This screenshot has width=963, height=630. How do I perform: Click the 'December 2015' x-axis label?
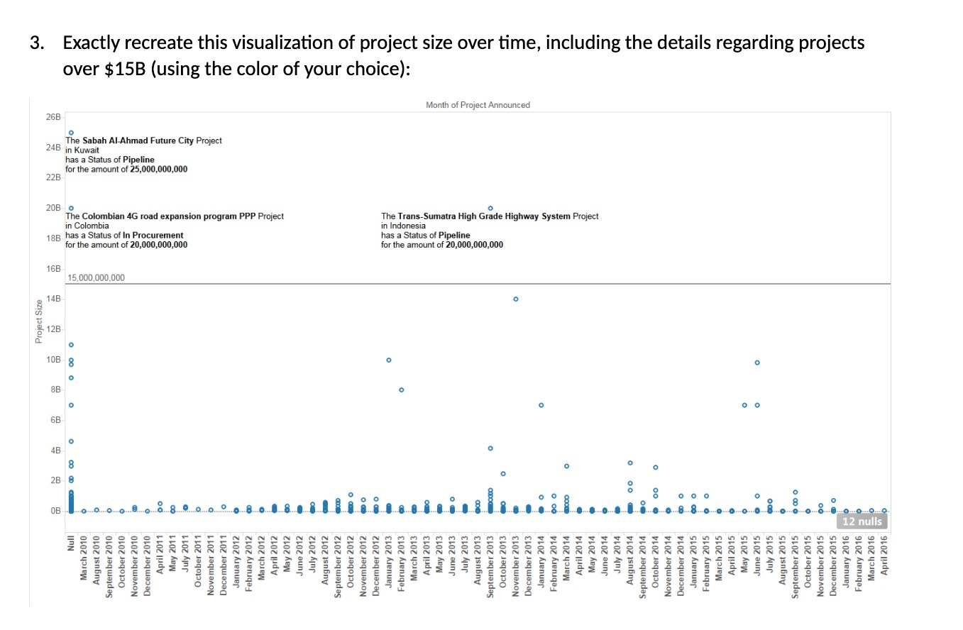(x=833, y=565)
